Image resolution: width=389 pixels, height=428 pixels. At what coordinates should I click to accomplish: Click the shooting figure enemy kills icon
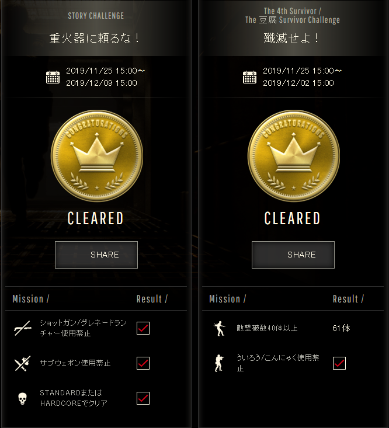(219, 328)
